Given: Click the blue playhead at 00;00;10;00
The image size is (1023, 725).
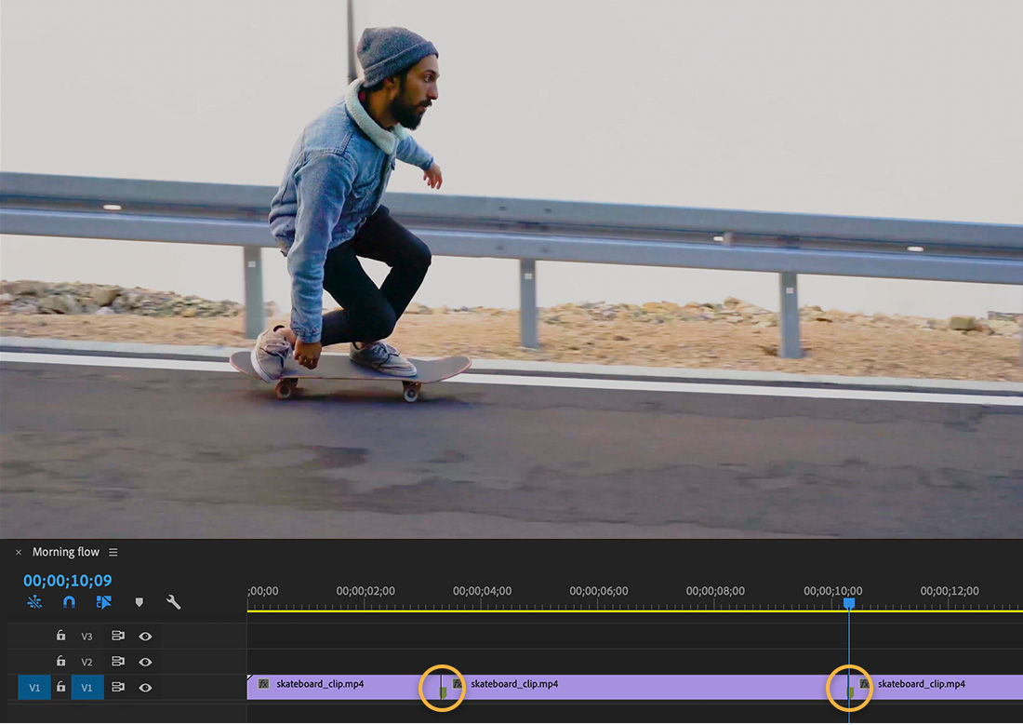Looking at the screenshot, I should click(849, 603).
